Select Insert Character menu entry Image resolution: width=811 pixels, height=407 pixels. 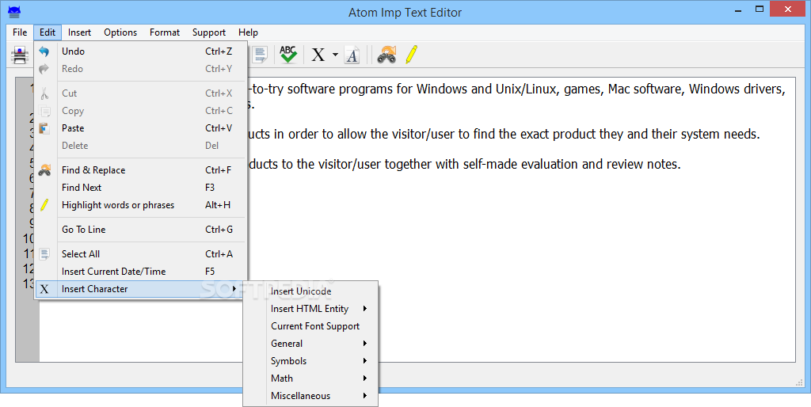(141, 289)
